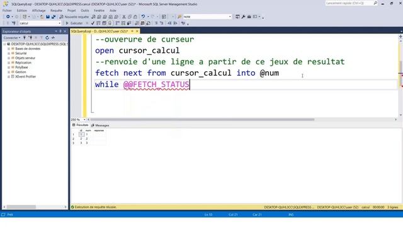The width and height of the screenshot is (403, 227).
Task: Expand the PolyBase node
Action: (x=9, y=67)
